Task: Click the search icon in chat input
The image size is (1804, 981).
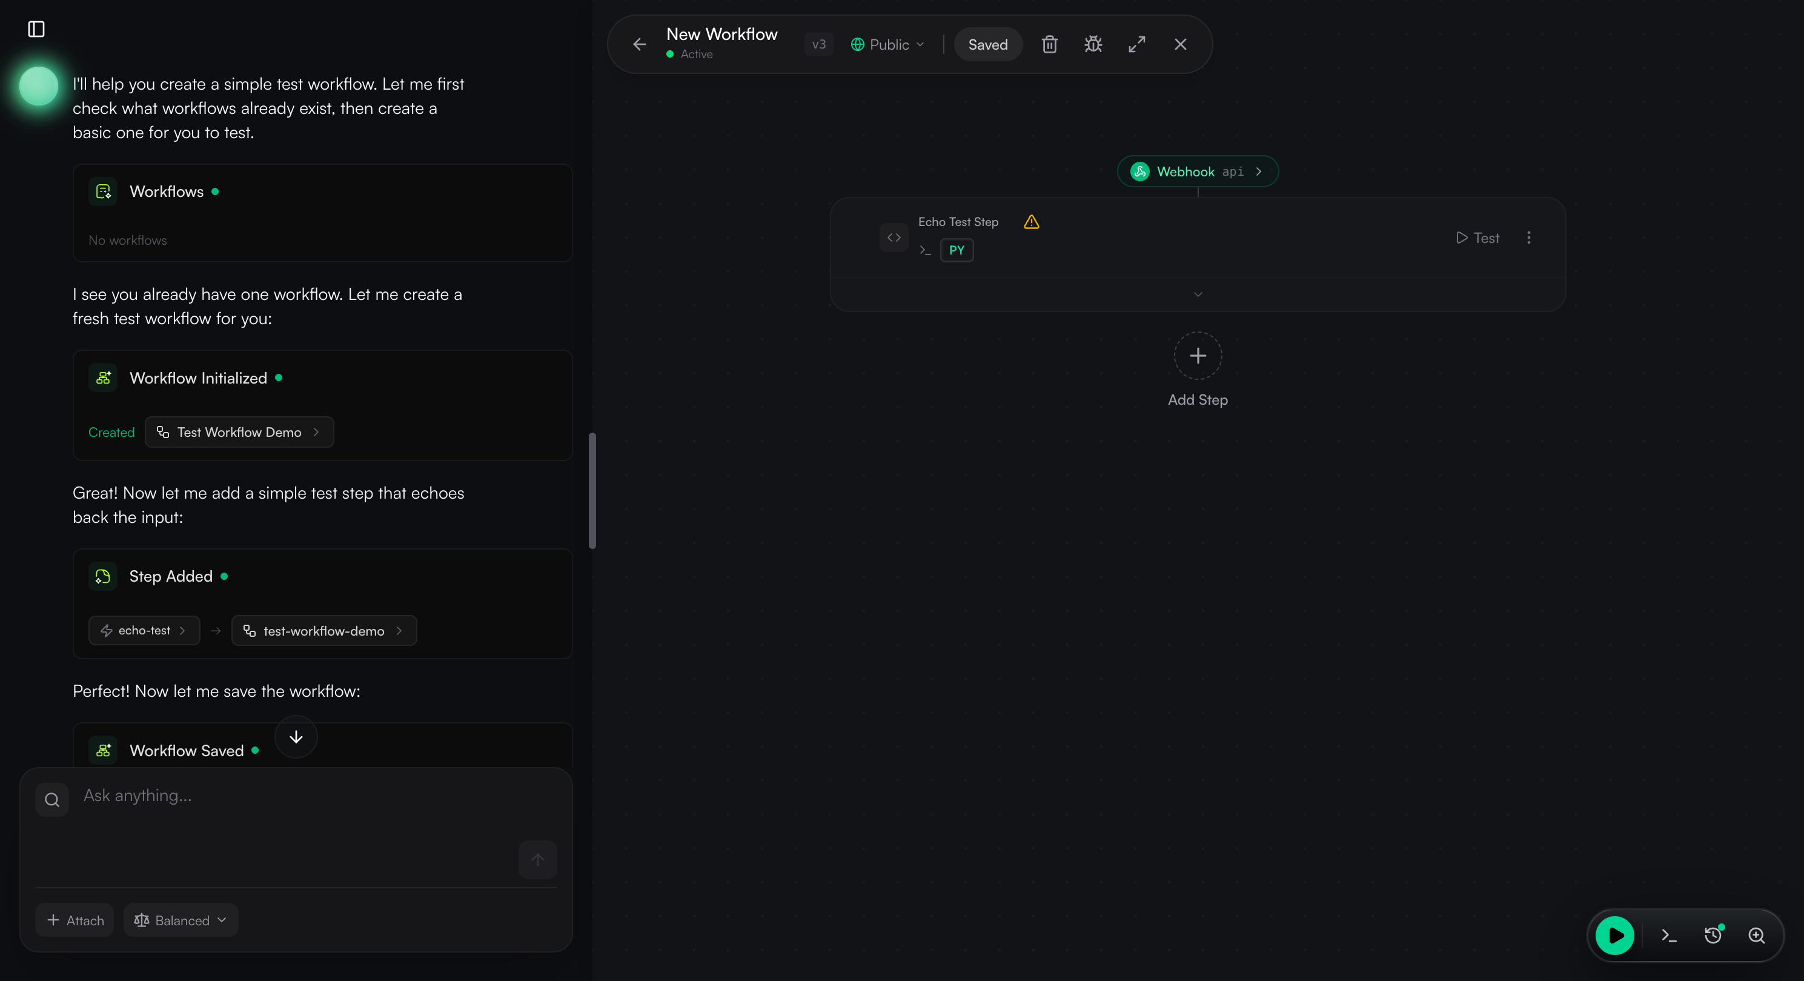Action: coord(51,799)
